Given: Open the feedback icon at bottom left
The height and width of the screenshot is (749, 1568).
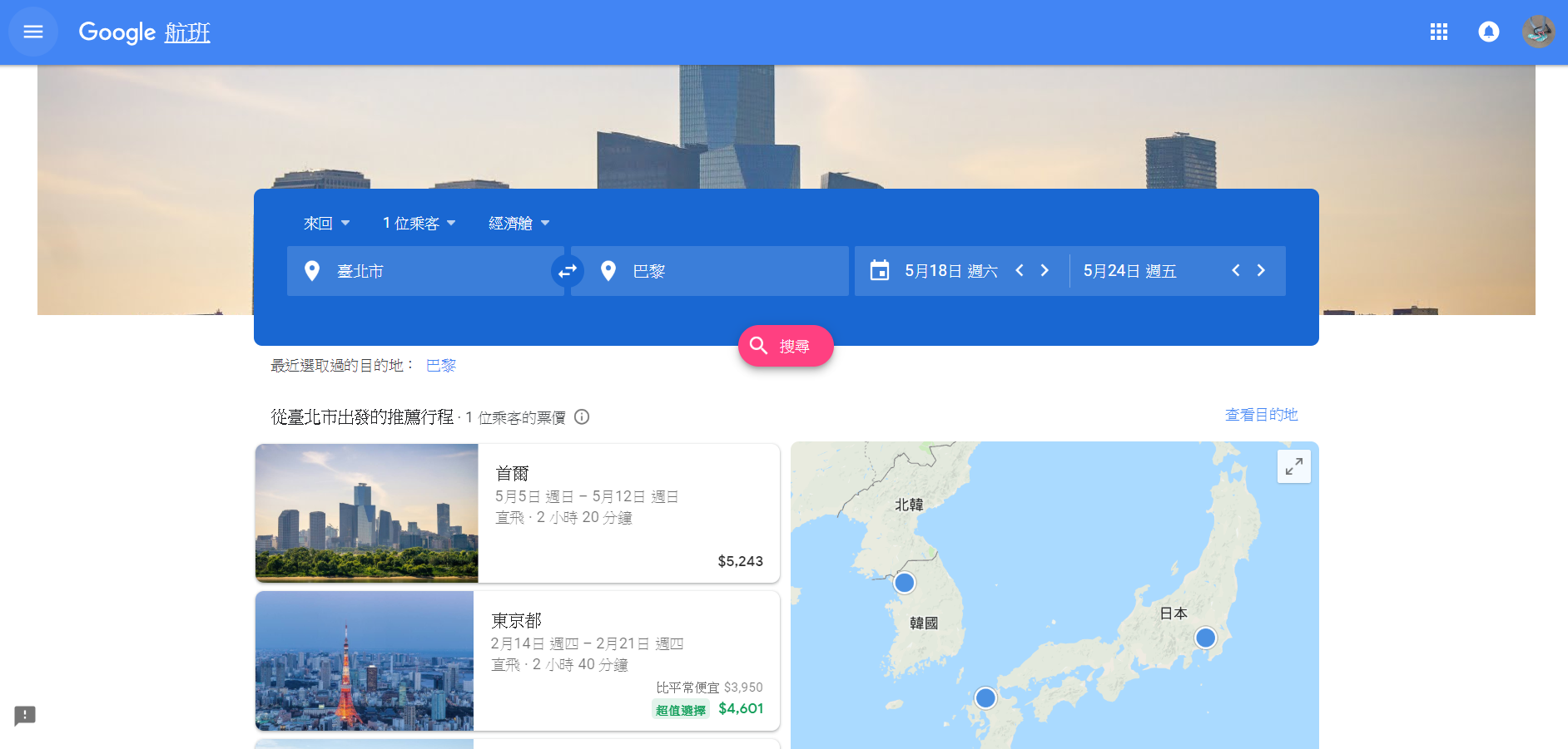Looking at the screenshot, I should click(x=25, y=716).
